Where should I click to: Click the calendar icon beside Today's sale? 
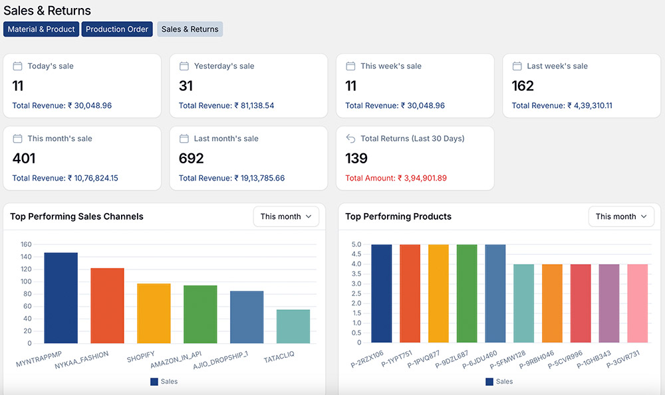tap(18, 66)
